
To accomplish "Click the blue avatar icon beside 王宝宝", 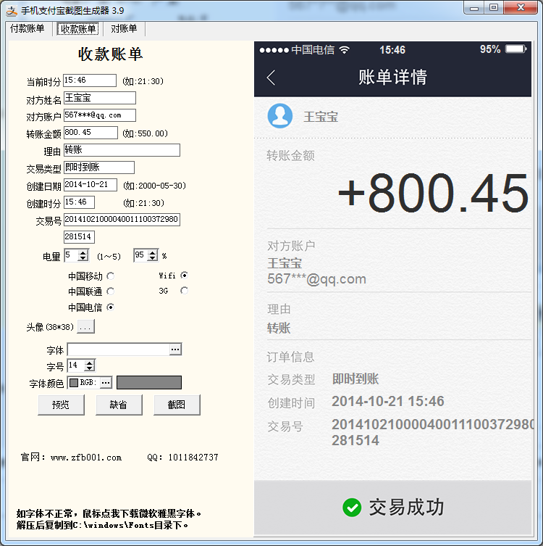I will (x=280, y=116).
